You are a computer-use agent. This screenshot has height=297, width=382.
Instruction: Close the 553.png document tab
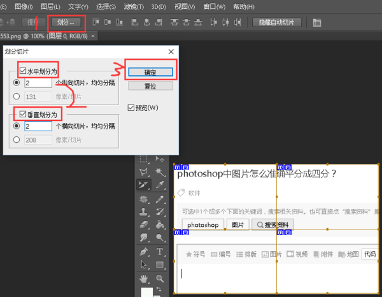(93, 36)
